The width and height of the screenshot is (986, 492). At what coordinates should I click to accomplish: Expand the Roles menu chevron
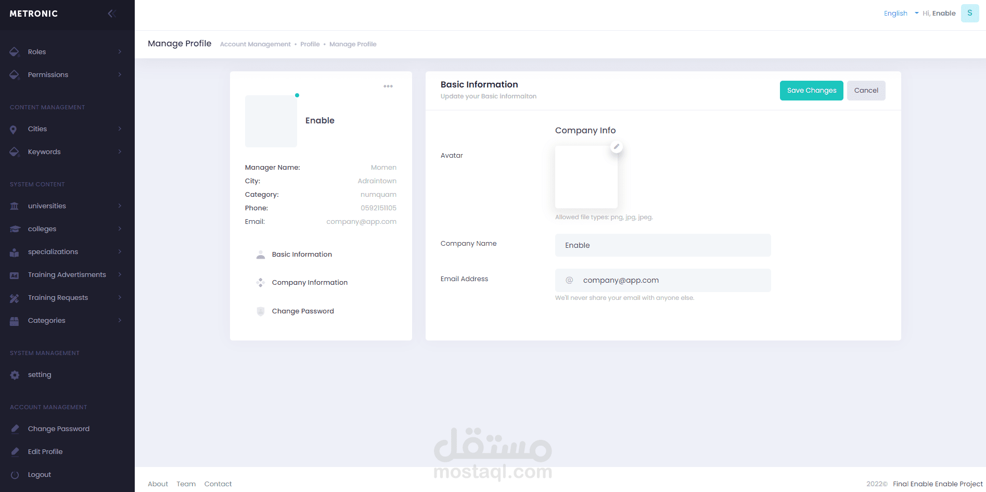pos(120,52)
